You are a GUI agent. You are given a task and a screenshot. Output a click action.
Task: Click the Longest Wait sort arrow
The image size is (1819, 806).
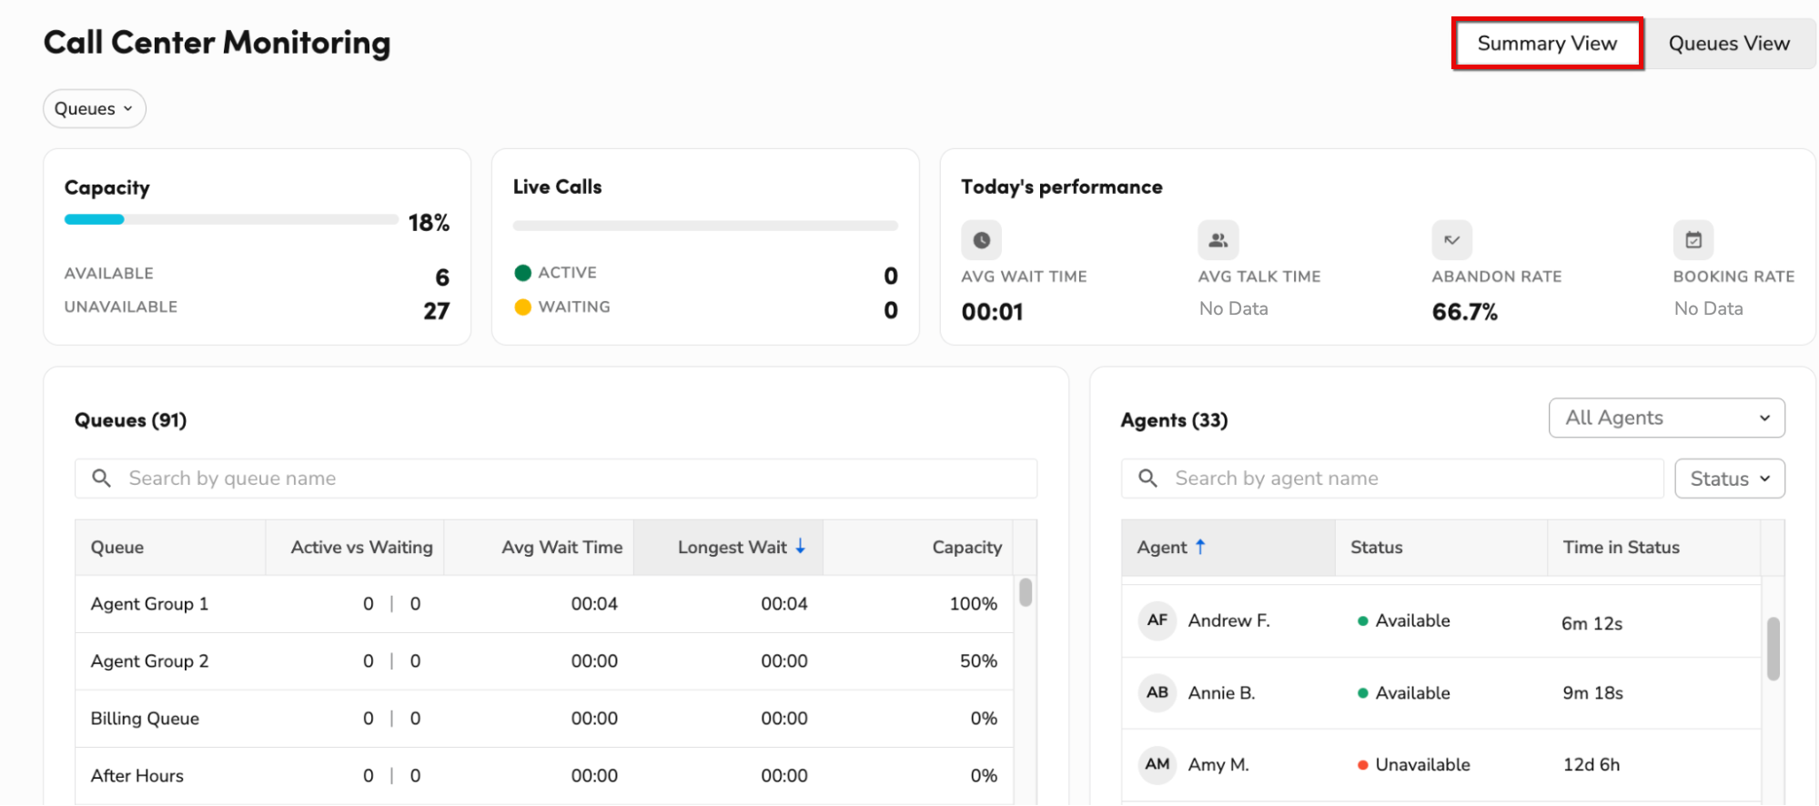coord(801,546)
